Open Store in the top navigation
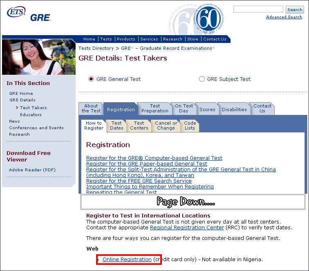309x271 pixels. coord(193,39)
